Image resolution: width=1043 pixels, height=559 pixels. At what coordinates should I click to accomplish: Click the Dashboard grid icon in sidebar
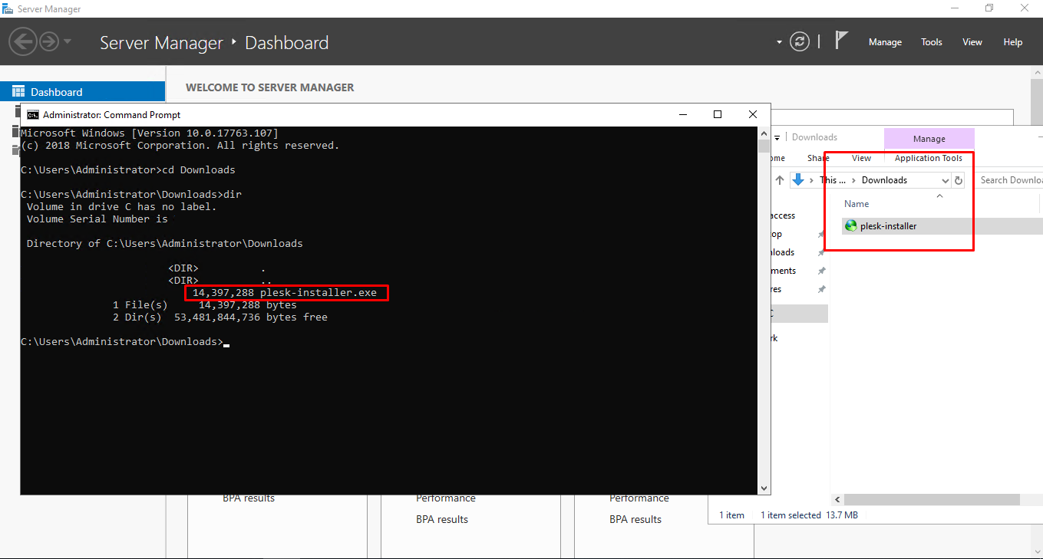point(18,92)
